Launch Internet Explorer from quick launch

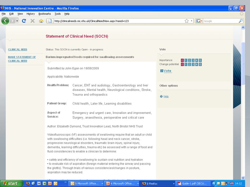pyautogui.click(x=33, y=183)
